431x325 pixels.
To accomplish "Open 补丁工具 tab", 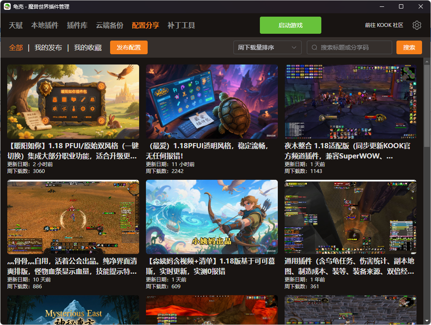I will pyautogui.click(x=181, y=25).
